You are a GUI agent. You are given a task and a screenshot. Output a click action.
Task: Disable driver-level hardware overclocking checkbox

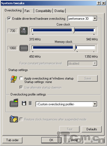(x=9, y=18)
